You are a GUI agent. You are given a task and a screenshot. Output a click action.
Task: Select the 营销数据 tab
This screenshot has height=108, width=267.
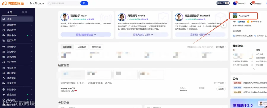coord(96,47)
